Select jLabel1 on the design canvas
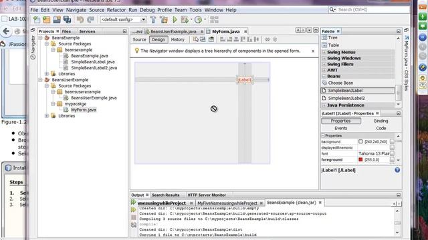Viewport: 428px width, 240px height. click(x=245, y=80)
